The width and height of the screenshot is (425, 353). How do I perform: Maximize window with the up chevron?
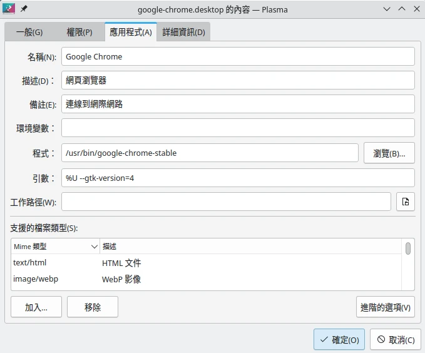point(402,9)
